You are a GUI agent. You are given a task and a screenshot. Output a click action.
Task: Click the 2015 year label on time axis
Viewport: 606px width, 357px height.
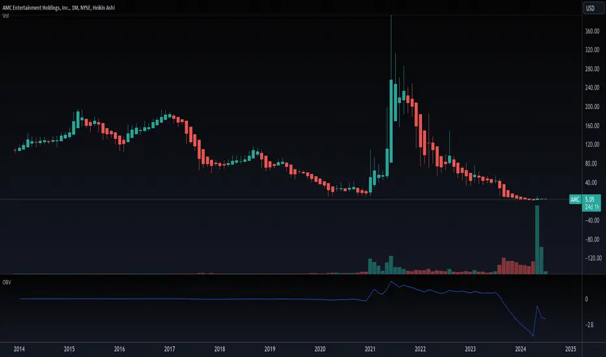[x=69, y=349]
